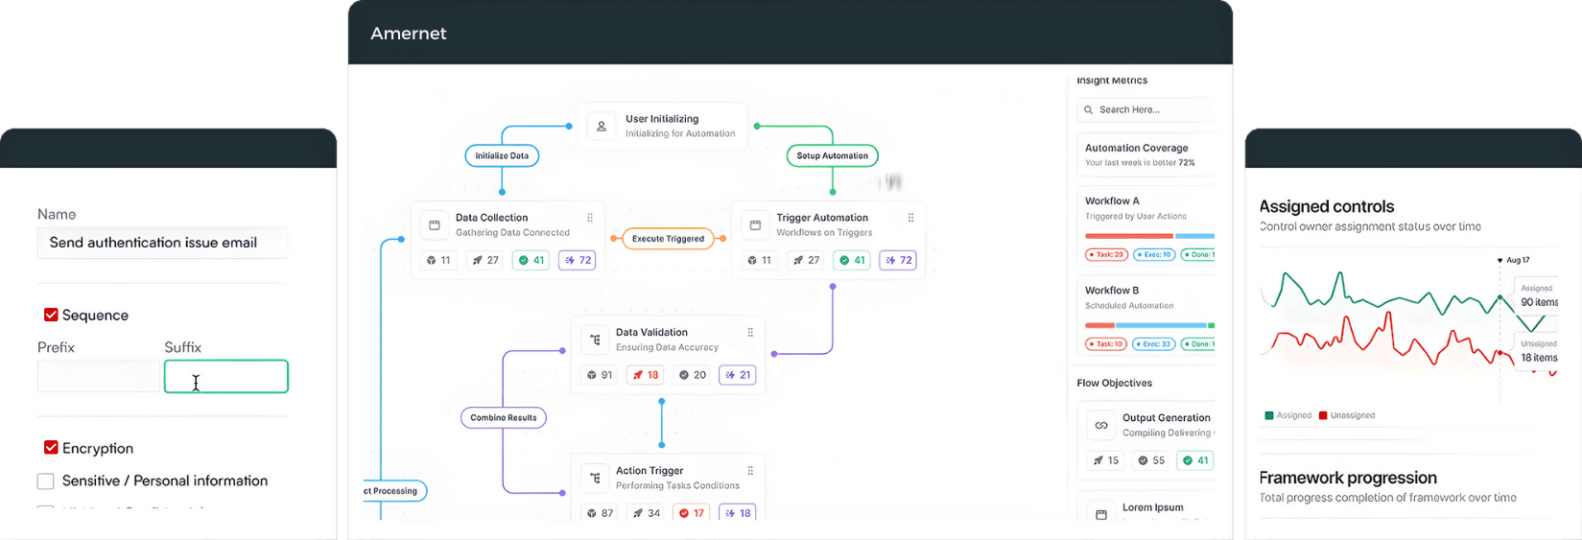Click the Data Validation node's branch icon
1582x540 pixels.
click(595, 340)
